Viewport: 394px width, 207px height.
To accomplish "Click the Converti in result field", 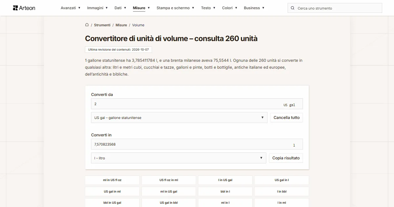I will 197,144.
